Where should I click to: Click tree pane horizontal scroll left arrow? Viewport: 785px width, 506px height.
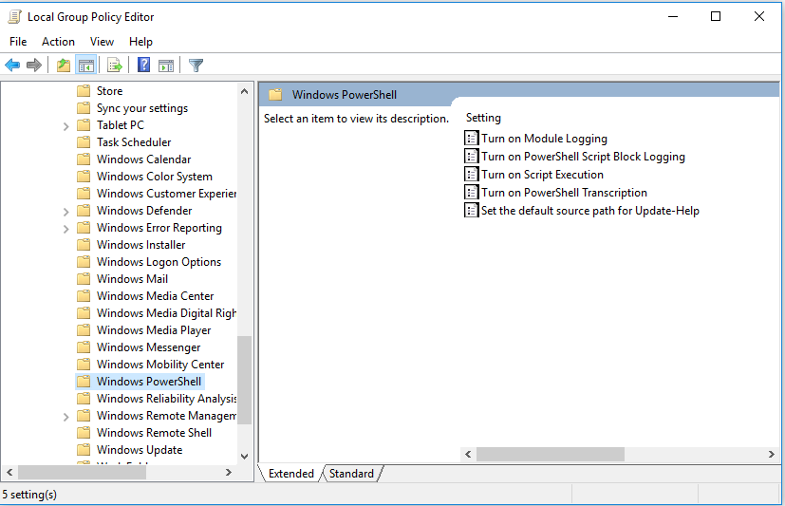9,472
